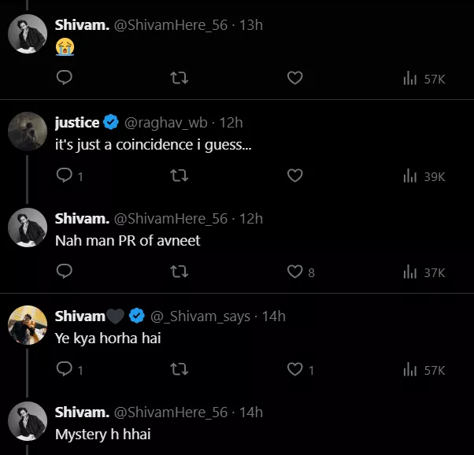
Task: Retweet "Ye kya horha hai" tweet
Action: point(180,368)
